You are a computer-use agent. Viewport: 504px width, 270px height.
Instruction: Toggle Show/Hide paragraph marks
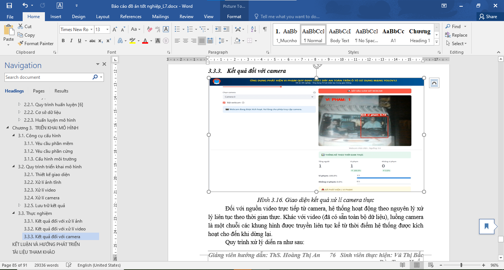[264, 29]
